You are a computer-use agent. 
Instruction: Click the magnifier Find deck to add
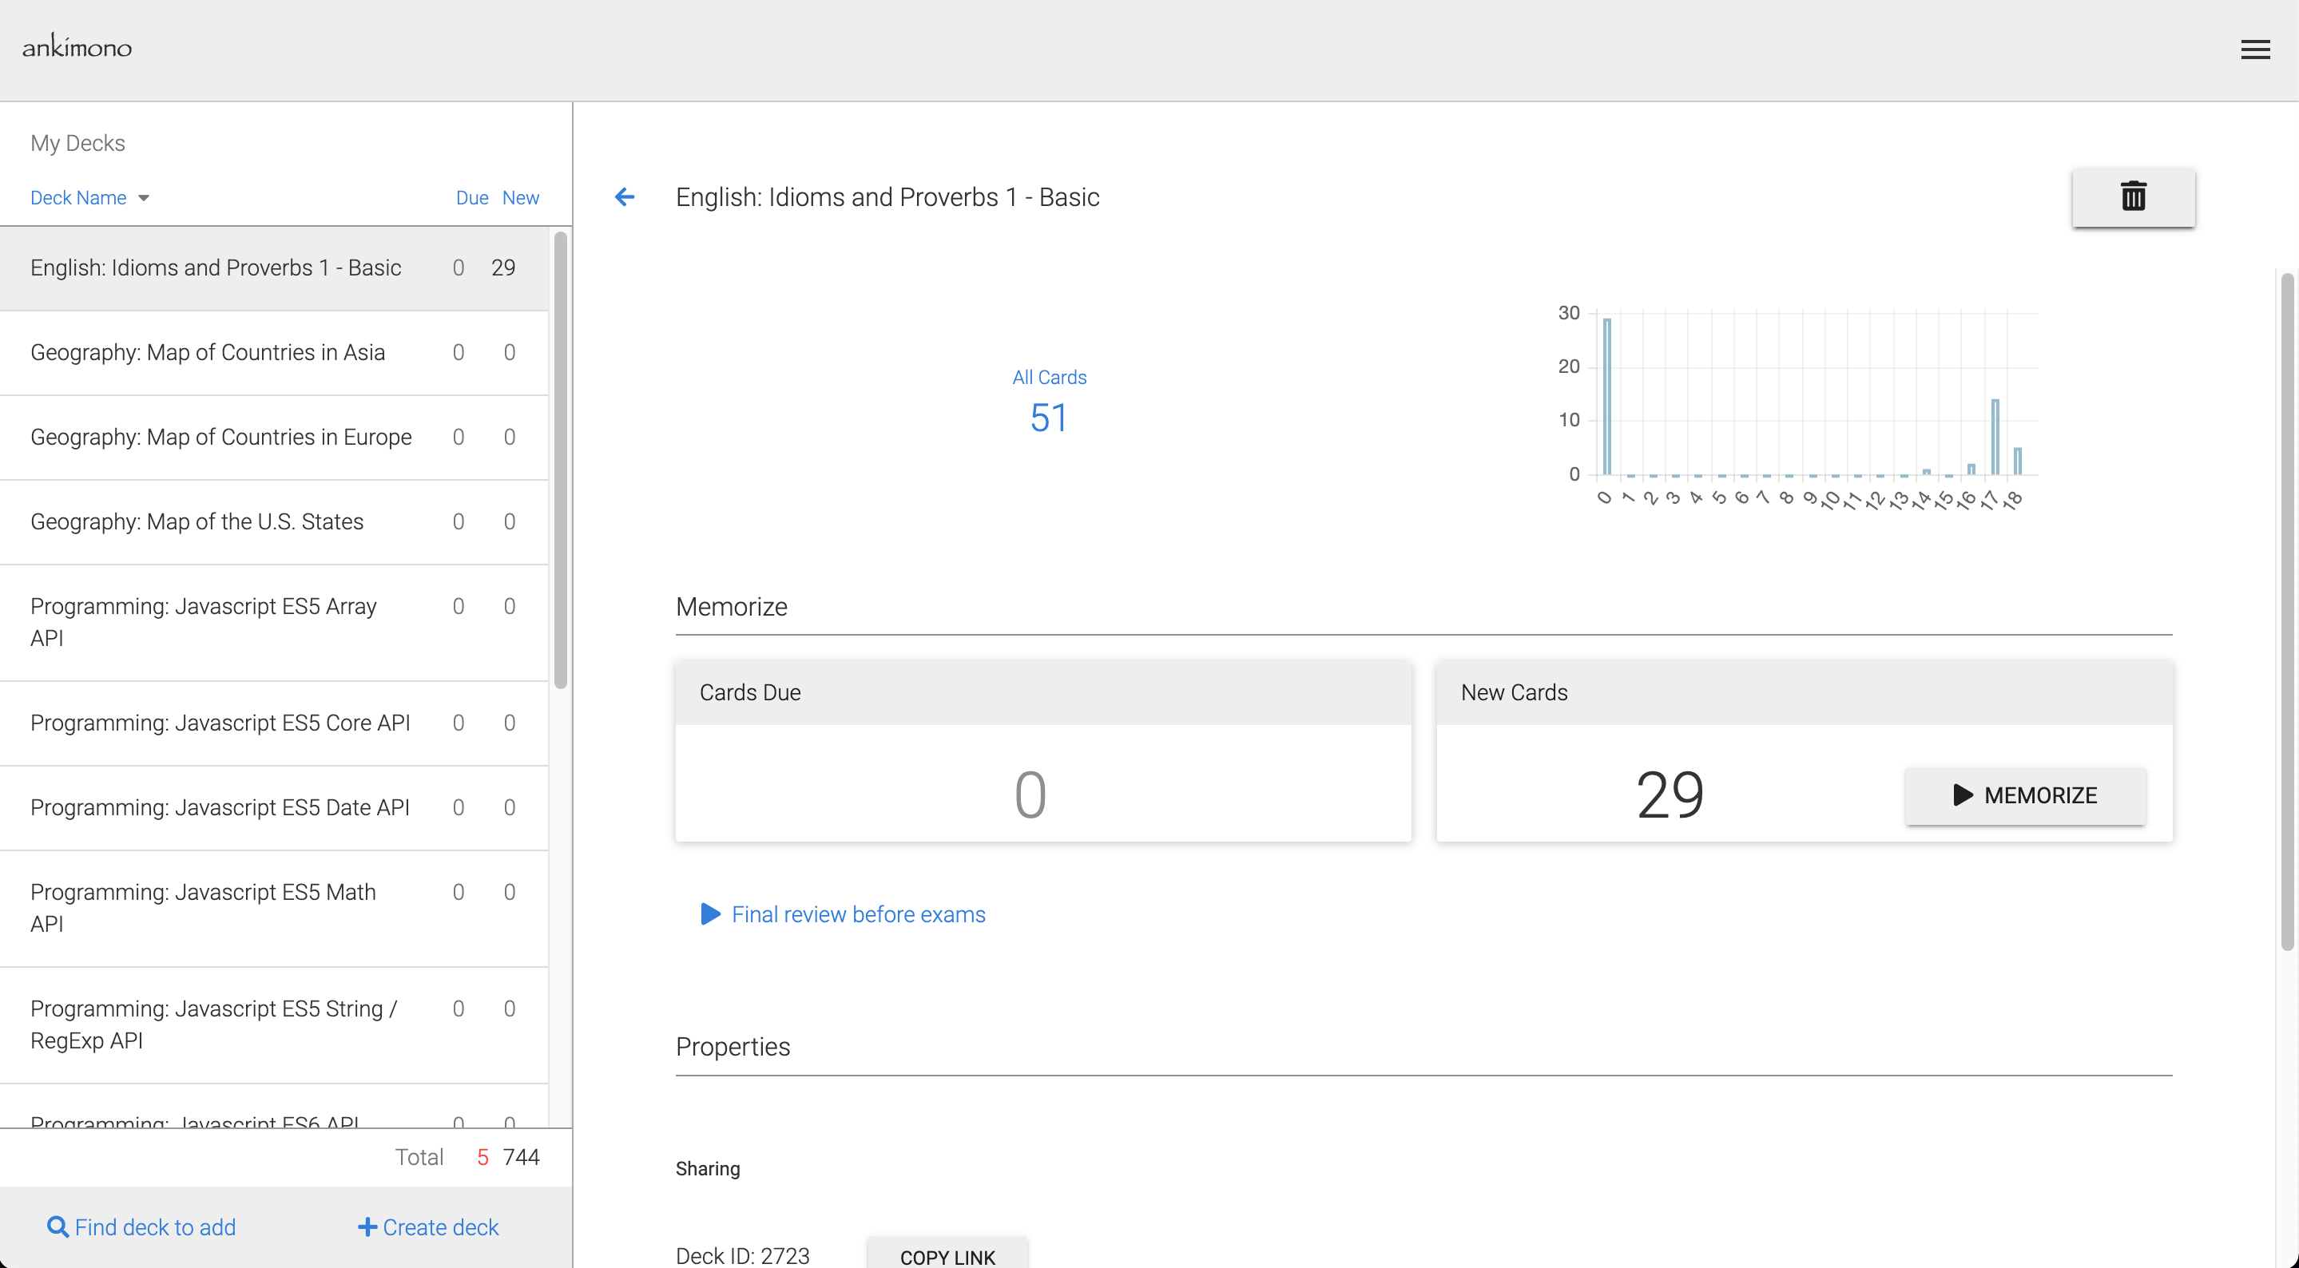(x=141, y=1227)
